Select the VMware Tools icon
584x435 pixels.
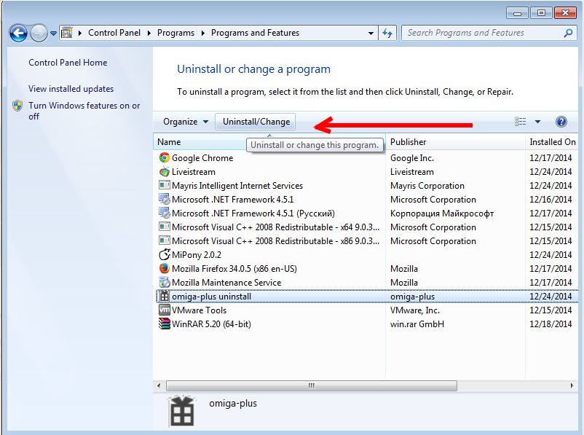[x=165, y=310]
